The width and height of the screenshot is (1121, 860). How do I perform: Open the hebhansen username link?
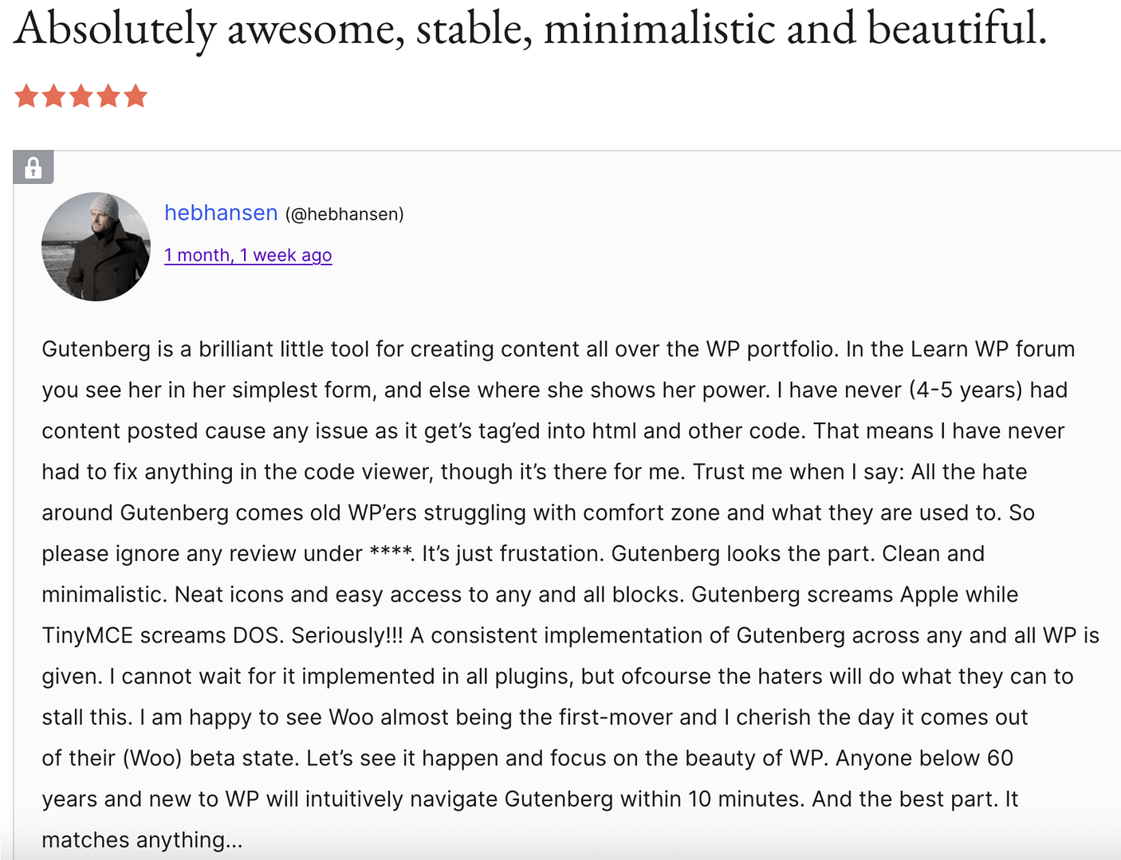click(221, 213)
